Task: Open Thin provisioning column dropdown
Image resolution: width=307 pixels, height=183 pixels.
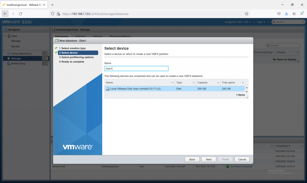Action: [273, 52]
